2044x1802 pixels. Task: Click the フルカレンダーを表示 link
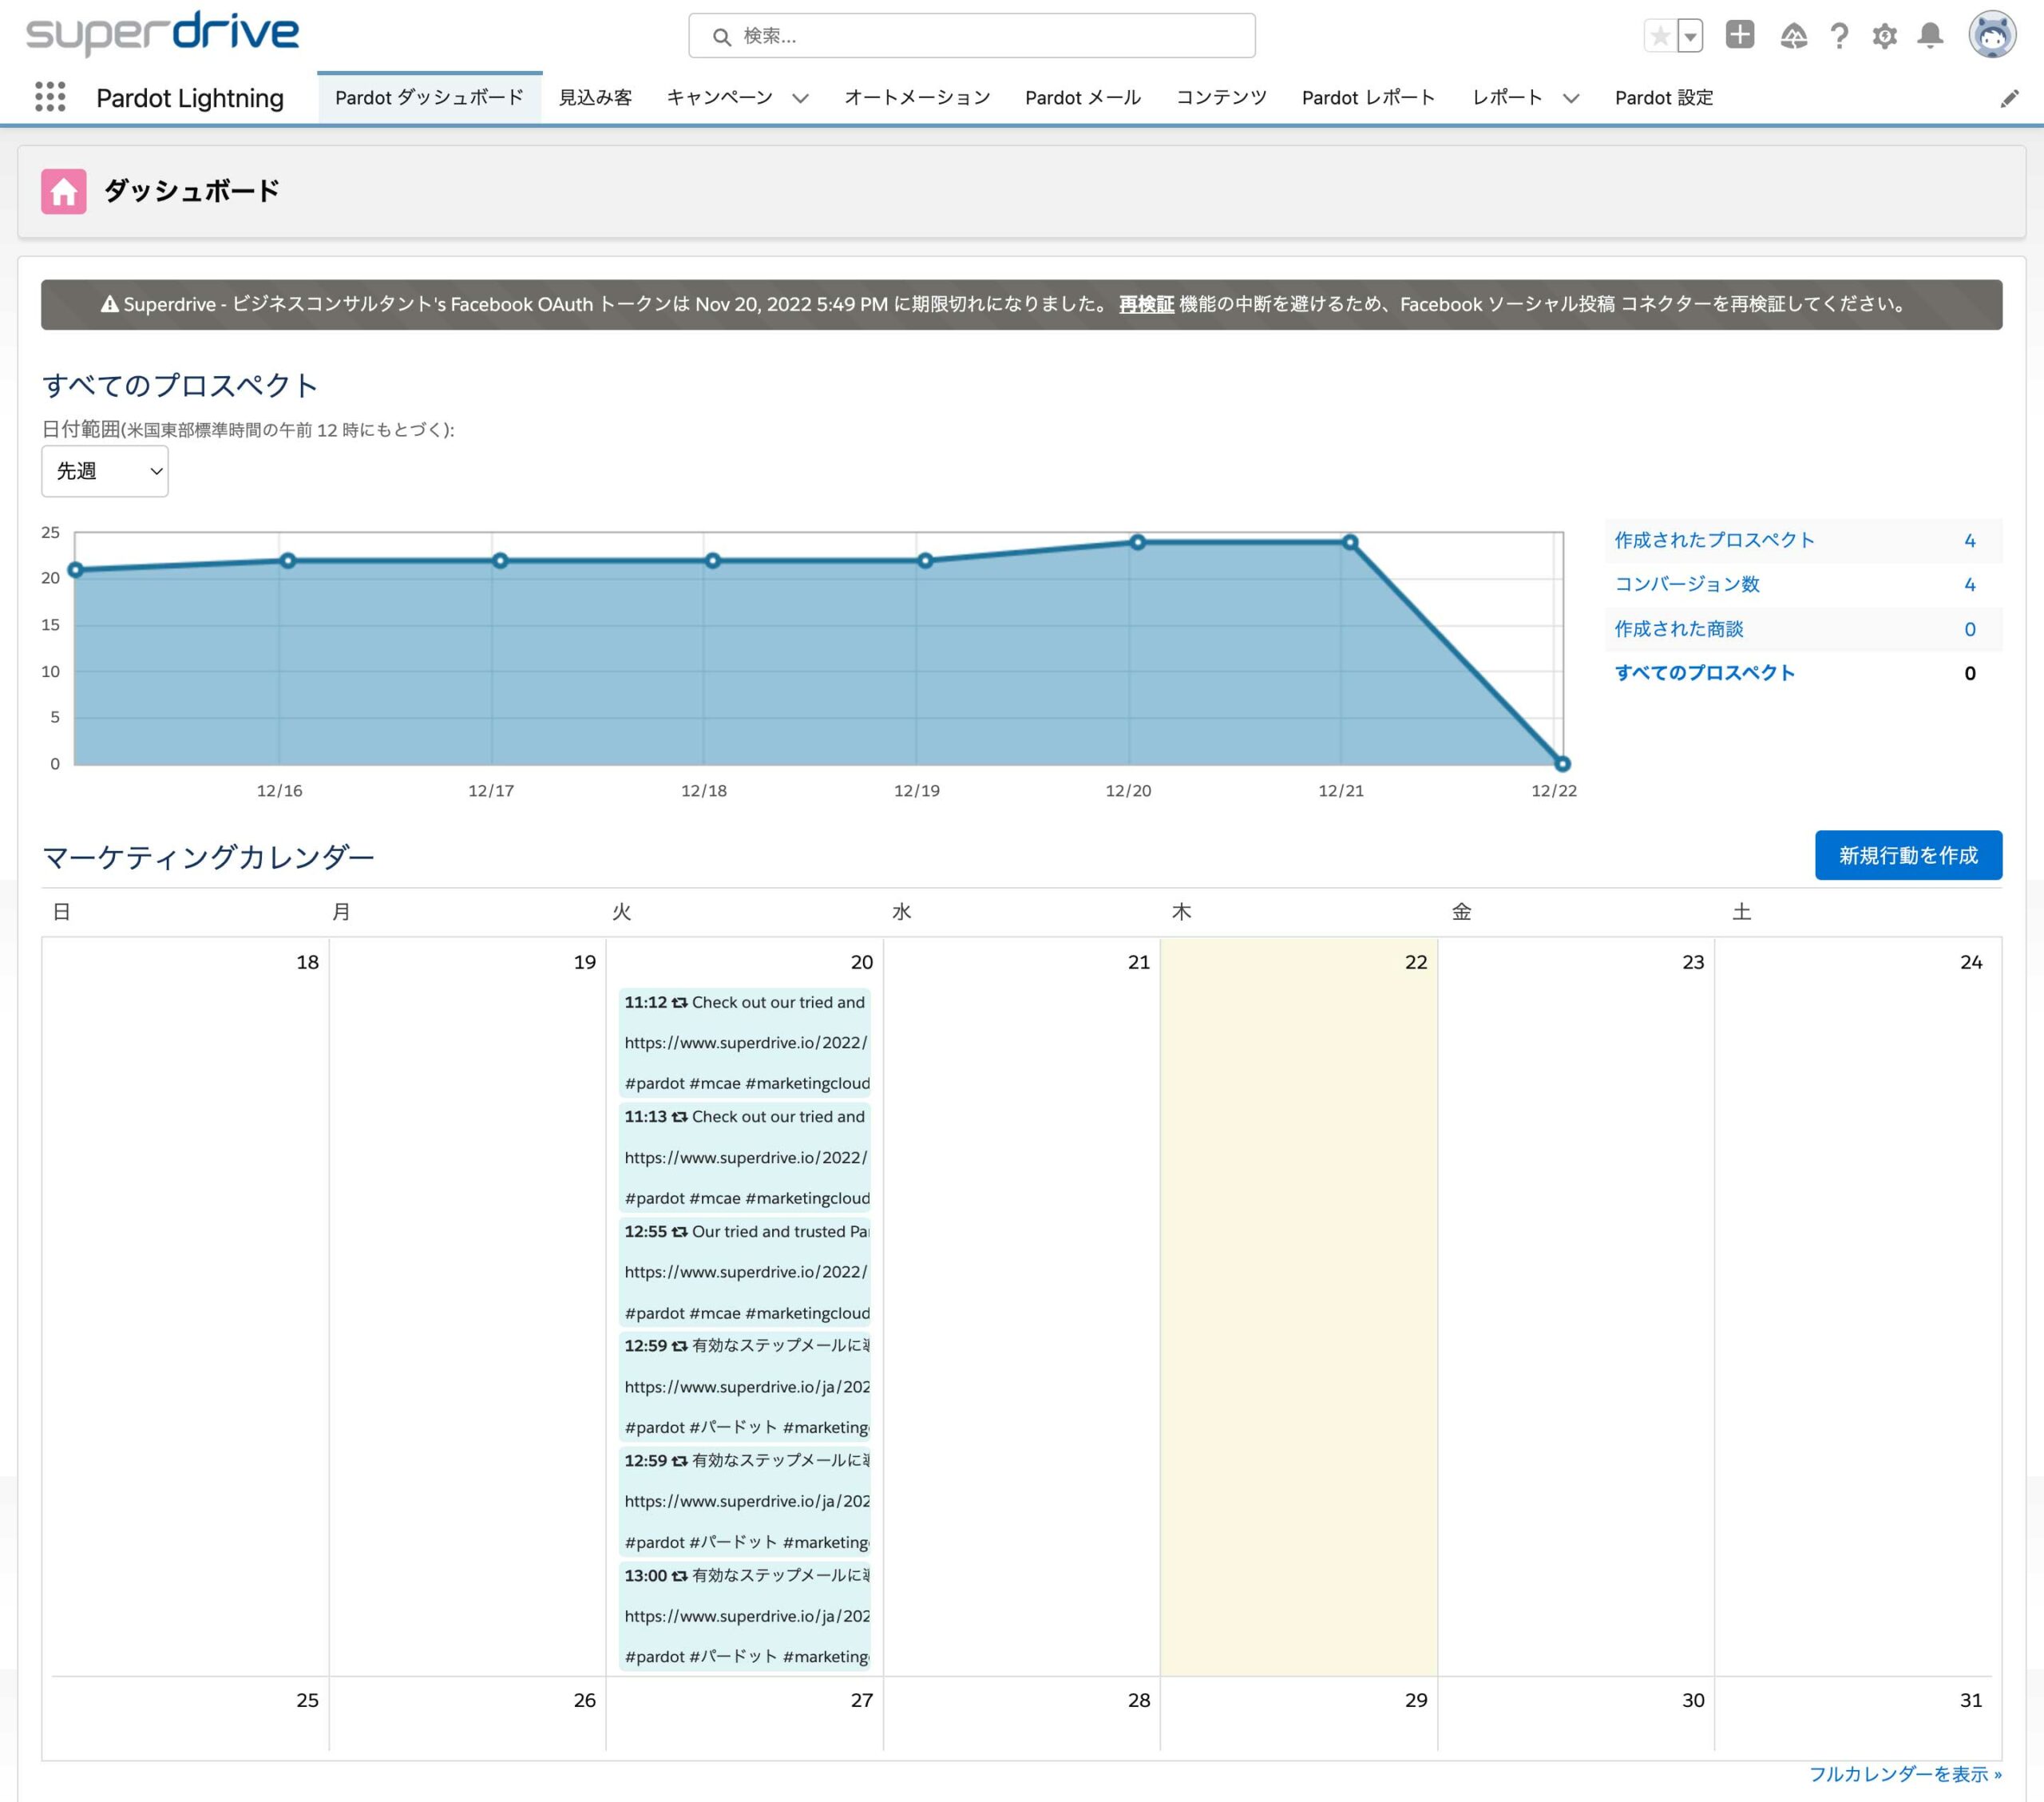click(x=1905, y=1774)
